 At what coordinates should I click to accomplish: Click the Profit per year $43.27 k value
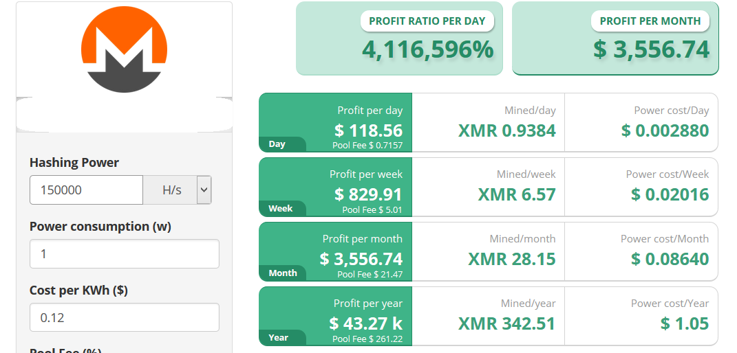[x=365, y=323]
